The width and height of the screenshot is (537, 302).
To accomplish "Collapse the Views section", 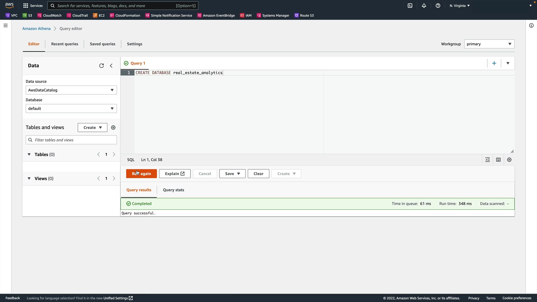I will tap(29, 178).
